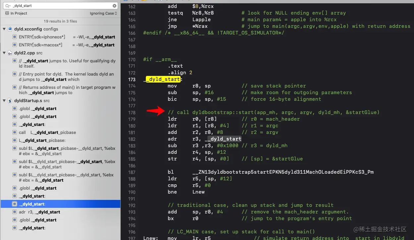Click the '#if __arm__' directive in code
The height and width of the screenshot is (240, 414).
(x=160, y=59)
